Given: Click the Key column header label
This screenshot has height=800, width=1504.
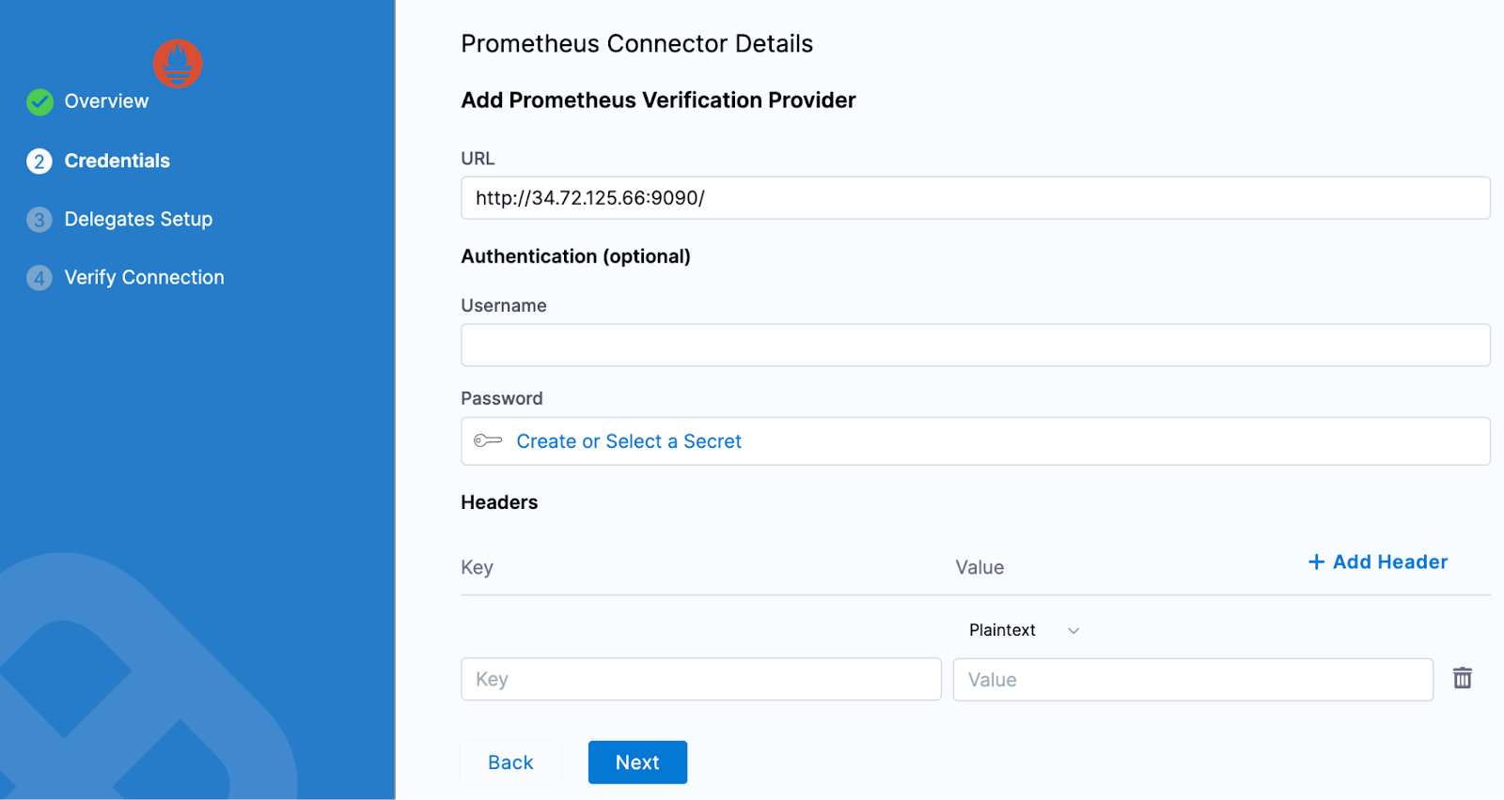Looking at the screenshot, I should point(477,567).
